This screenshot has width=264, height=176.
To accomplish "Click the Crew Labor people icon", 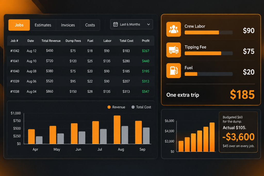I will click(174, 29).
